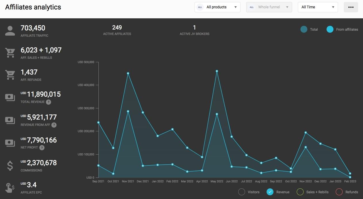Viewport: 363px width, 199px height.
Task: Open the three-dots more options button
Action: pyautogui.click(x=351, y=7)
